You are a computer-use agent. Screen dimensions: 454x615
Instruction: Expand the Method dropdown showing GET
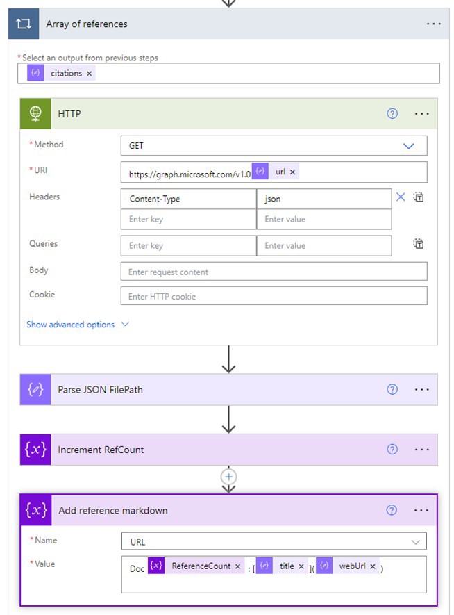[x=408, y=146]
